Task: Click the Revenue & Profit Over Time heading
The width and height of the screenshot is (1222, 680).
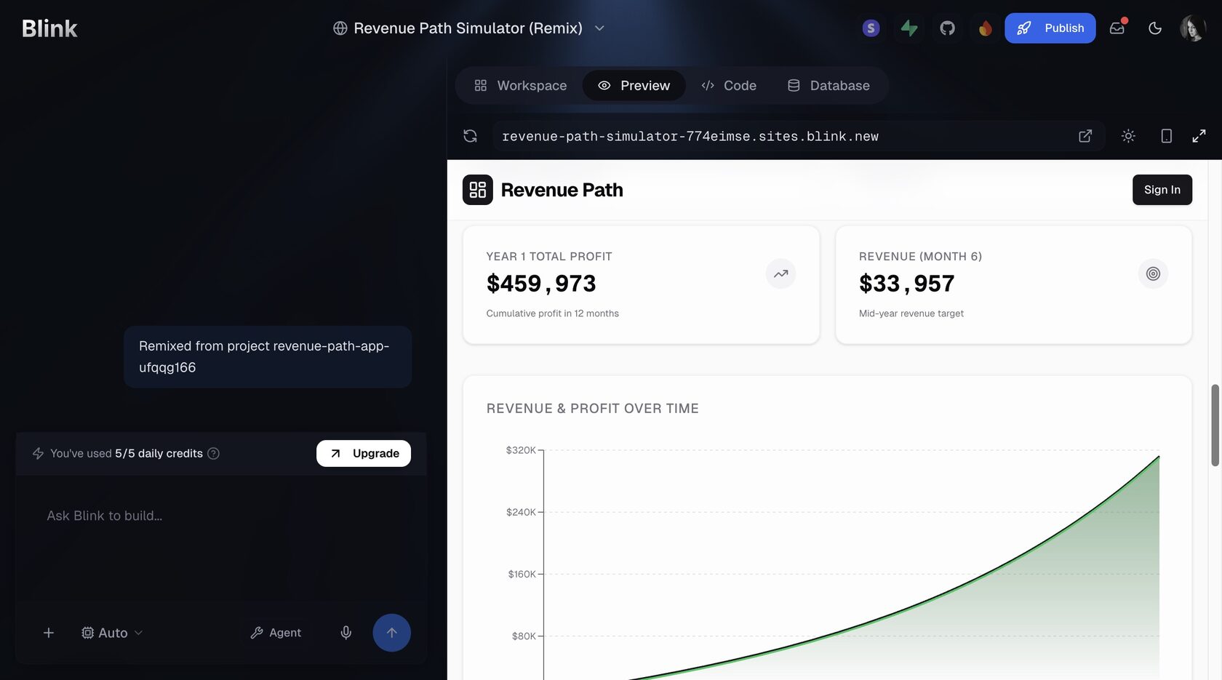Action: pos(592,409)
